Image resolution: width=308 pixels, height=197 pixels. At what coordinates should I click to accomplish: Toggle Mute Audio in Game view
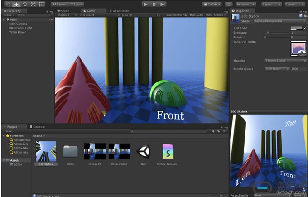coord(196,15)
